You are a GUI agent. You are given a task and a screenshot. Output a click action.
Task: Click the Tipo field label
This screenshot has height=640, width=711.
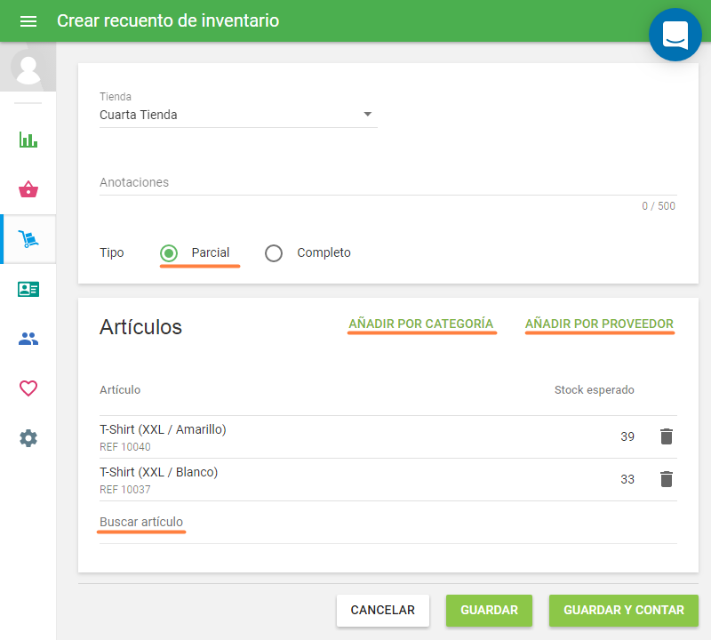(x=112, y=252)
